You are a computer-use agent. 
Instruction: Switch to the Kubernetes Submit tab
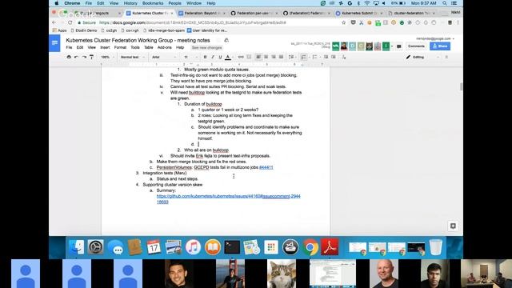click(x=359, y=13)
